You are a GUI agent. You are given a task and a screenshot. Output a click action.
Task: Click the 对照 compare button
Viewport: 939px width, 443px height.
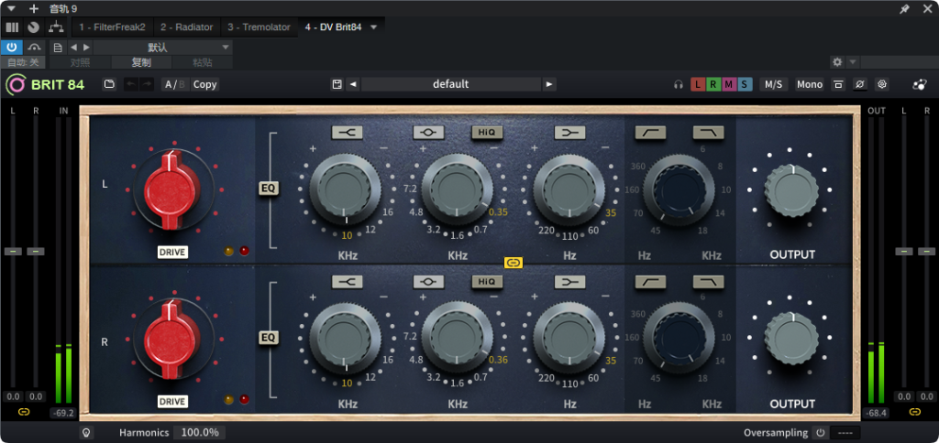click(x=81, y=62)
